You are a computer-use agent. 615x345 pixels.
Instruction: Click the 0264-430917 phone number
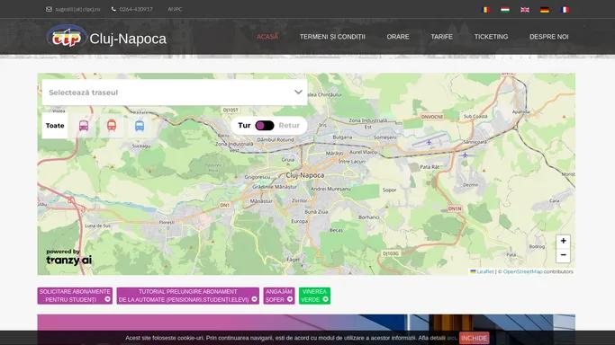pyautogui.click(x=136, y=9)
